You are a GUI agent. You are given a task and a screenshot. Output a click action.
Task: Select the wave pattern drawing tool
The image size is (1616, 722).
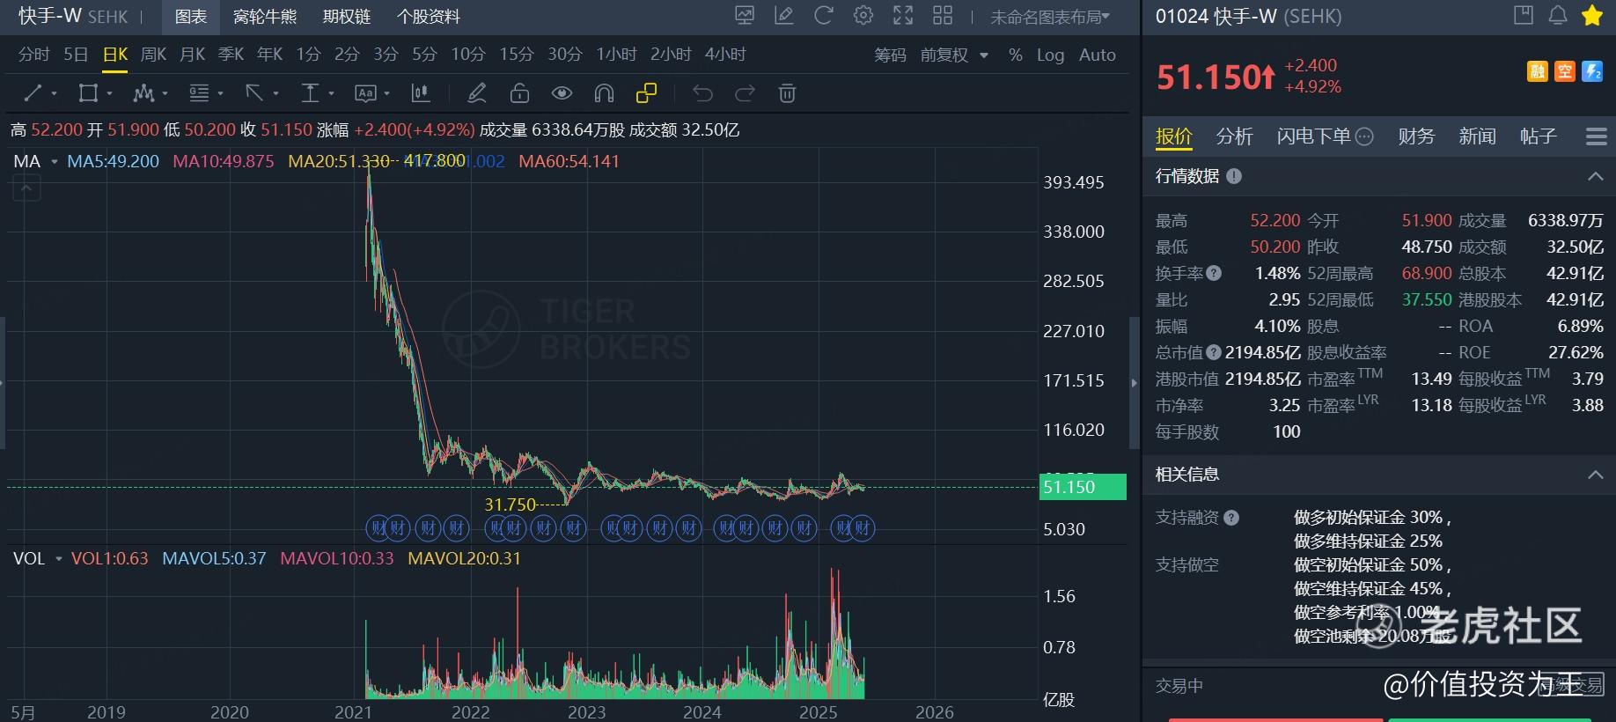[143, 93]
